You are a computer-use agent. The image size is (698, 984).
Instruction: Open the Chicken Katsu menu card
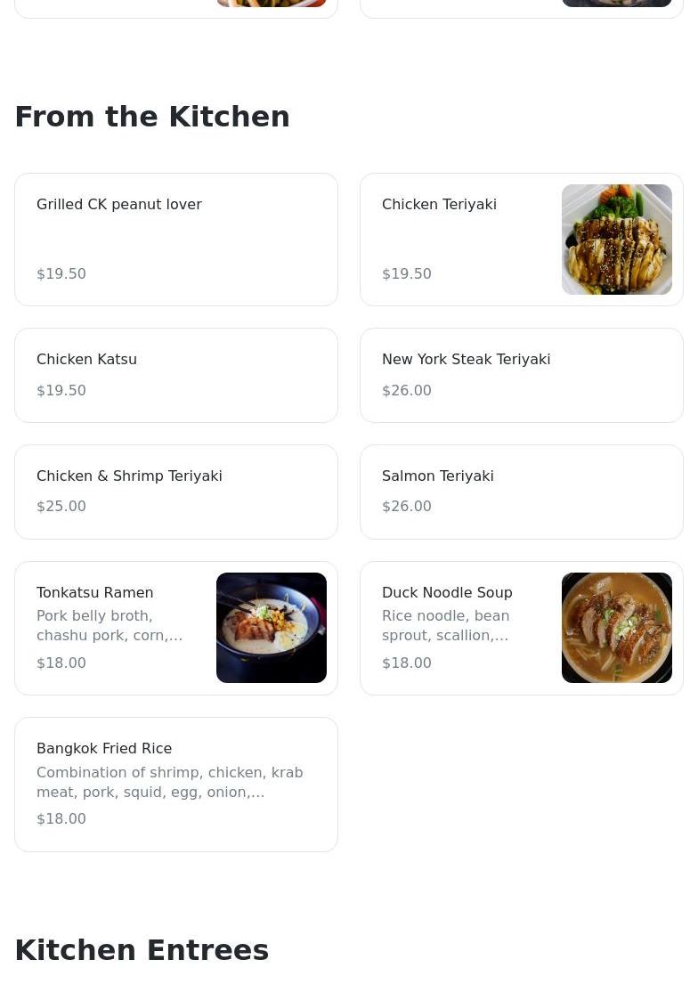coord(175,375)
